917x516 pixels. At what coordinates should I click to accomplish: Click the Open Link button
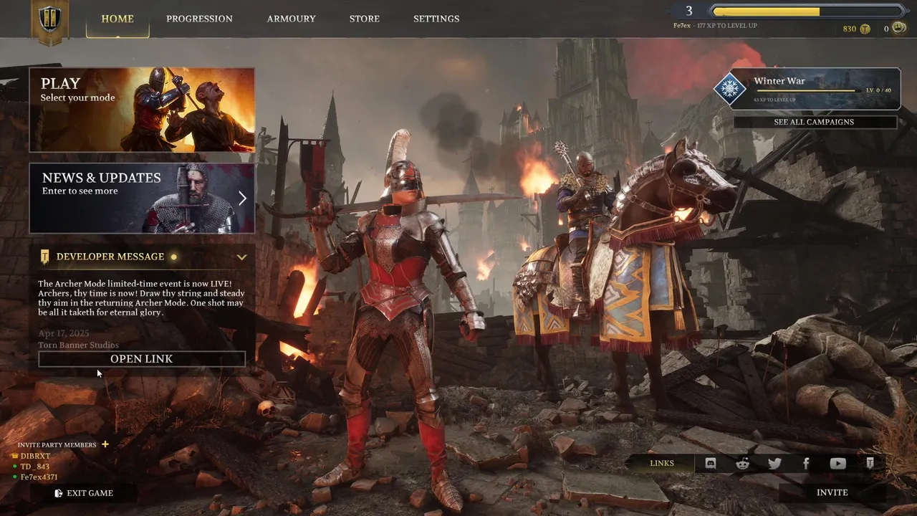pyautogui.click(x=142, y=358)
